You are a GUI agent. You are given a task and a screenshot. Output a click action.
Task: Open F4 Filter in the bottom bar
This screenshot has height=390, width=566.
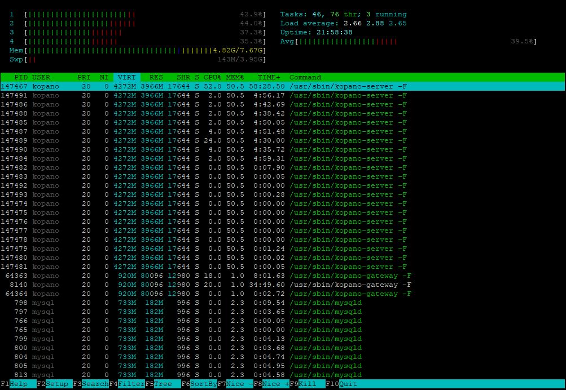127,384
